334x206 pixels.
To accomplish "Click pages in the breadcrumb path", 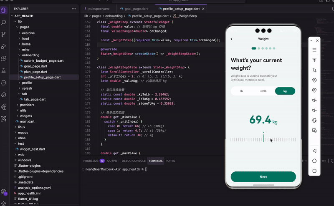I will [x=96, y=16].
